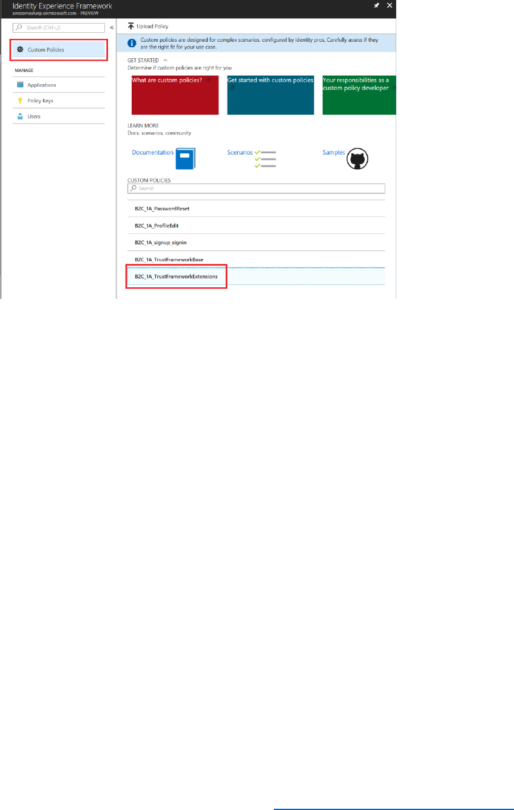Select B2C_1A_signup_signin policy
This screenshot has width=514, height=810.
[256, 243]
